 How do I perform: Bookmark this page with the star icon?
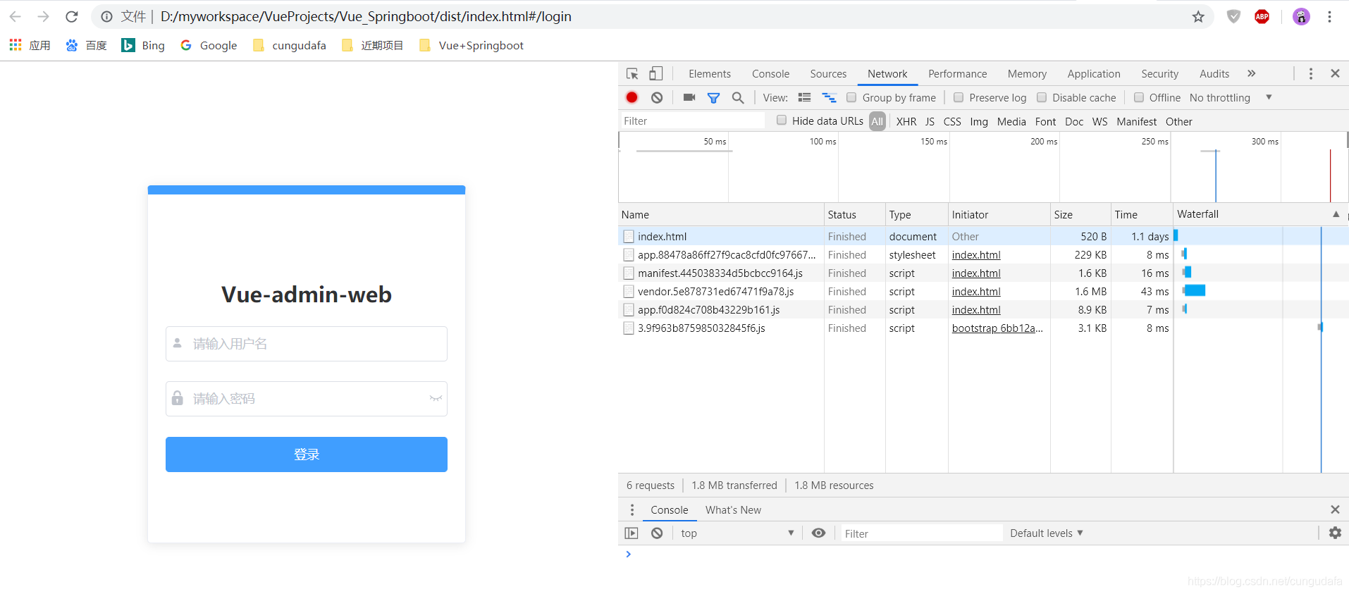tap(1198, 16)
